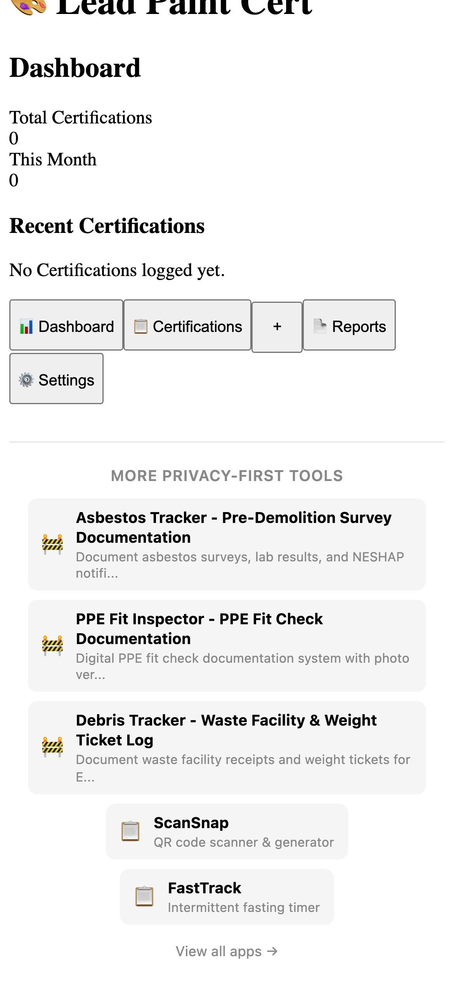Click the bar chart icon on Dashboard button

click(x=26, y=327)
